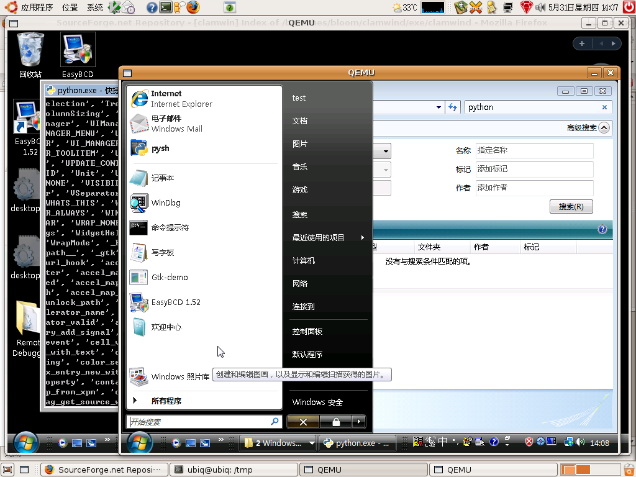The image size is (636, 477).
Task: Open 默认程序 (Default Programs)
Action: pyautogui.click(x=328, y=354)
